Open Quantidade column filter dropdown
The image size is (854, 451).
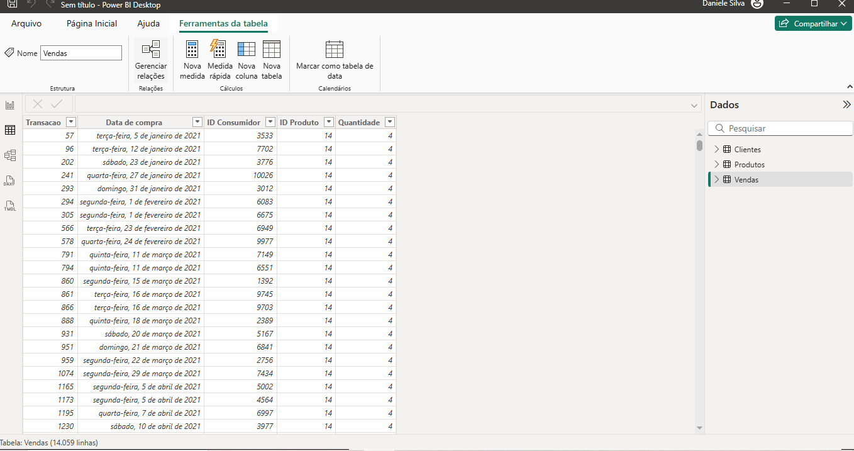[390, 122]
